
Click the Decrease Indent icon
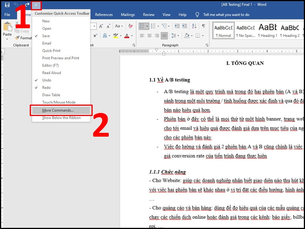(x=177, y=26)
